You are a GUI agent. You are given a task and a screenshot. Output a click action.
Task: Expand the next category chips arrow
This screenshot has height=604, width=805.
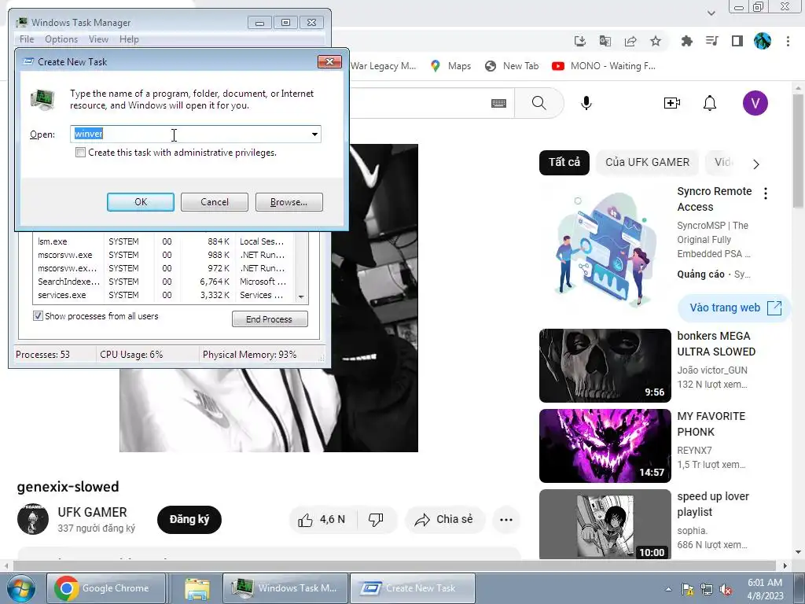pos(755,164)
